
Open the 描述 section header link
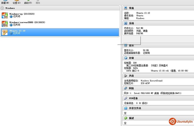[x=131, y=118]
